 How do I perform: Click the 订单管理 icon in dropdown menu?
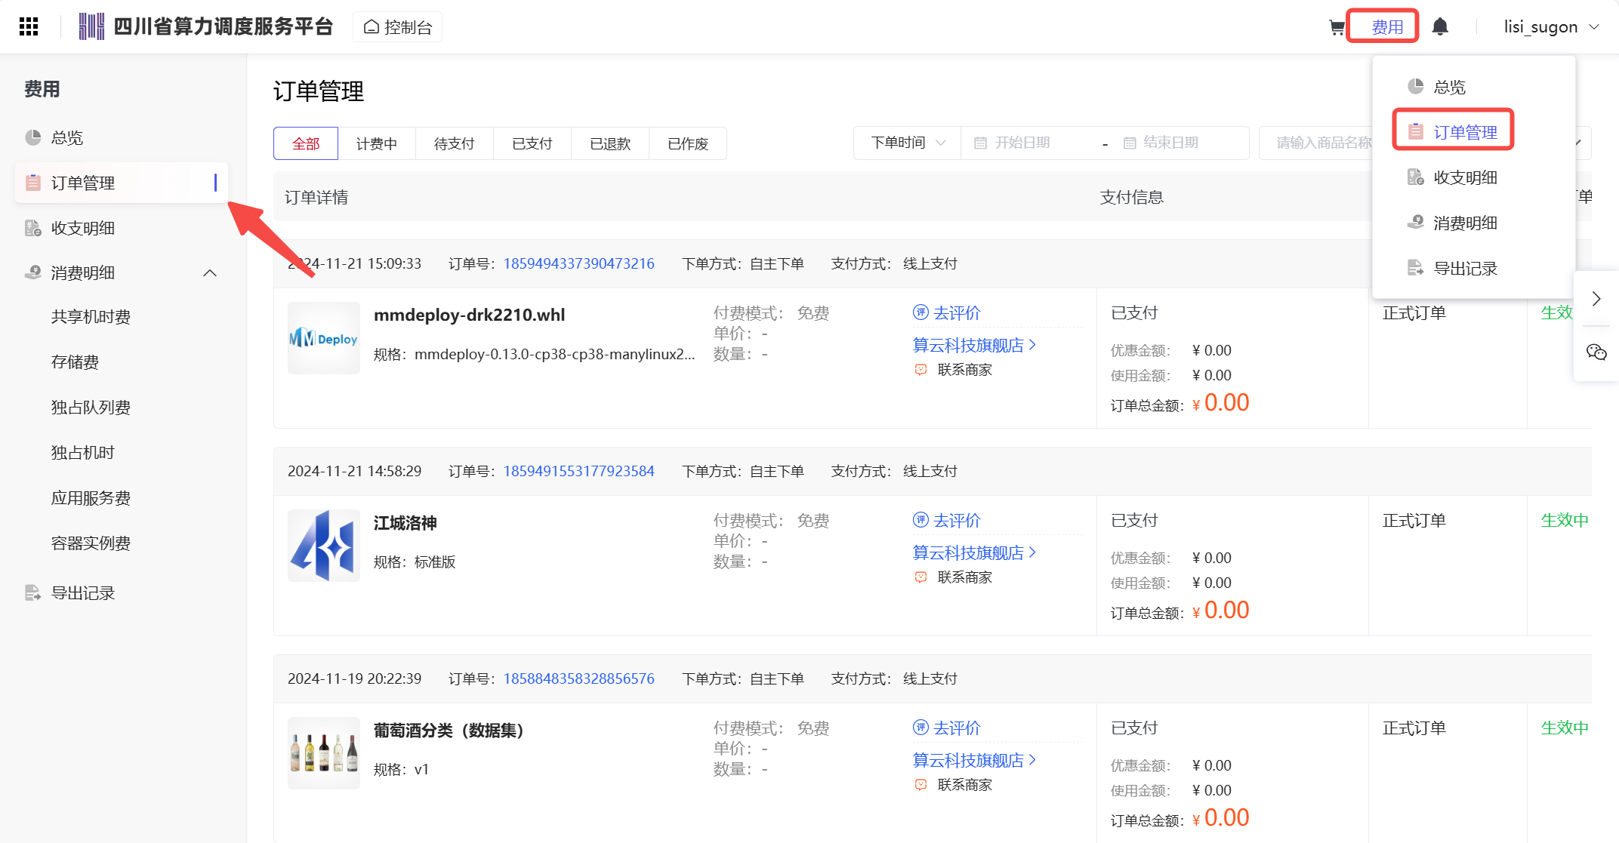[1415, 131]
